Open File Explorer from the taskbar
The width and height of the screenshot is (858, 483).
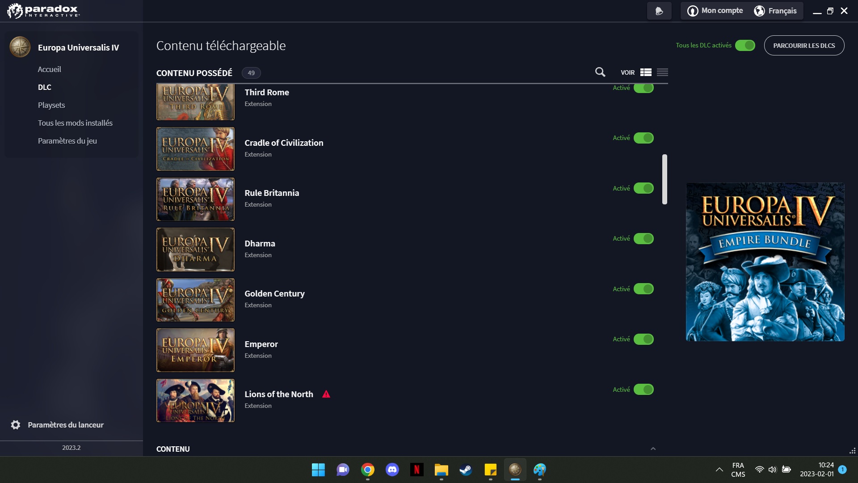click(x=442, y=470)
